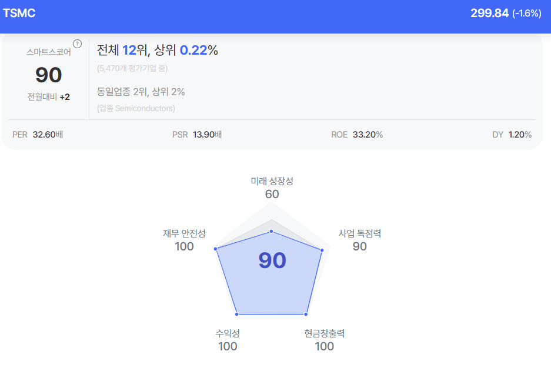The width and height of the screenshot is (551, 368).
Task: Click the 299.84 stock price
Action: click(489, 13)
